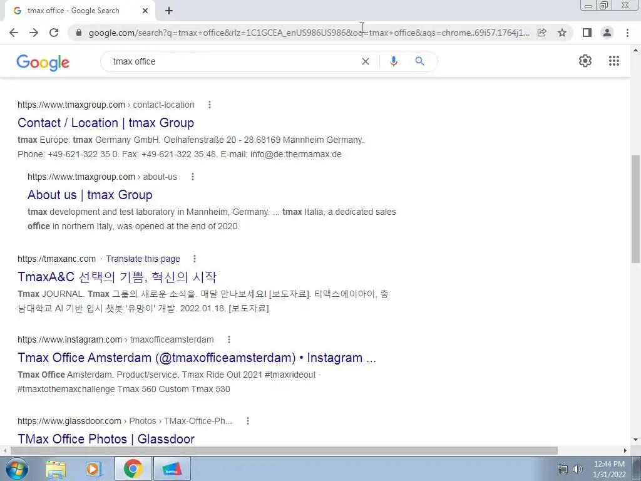Click 'Translate this page' link
641x481 pixels.
tap(143, 259)
